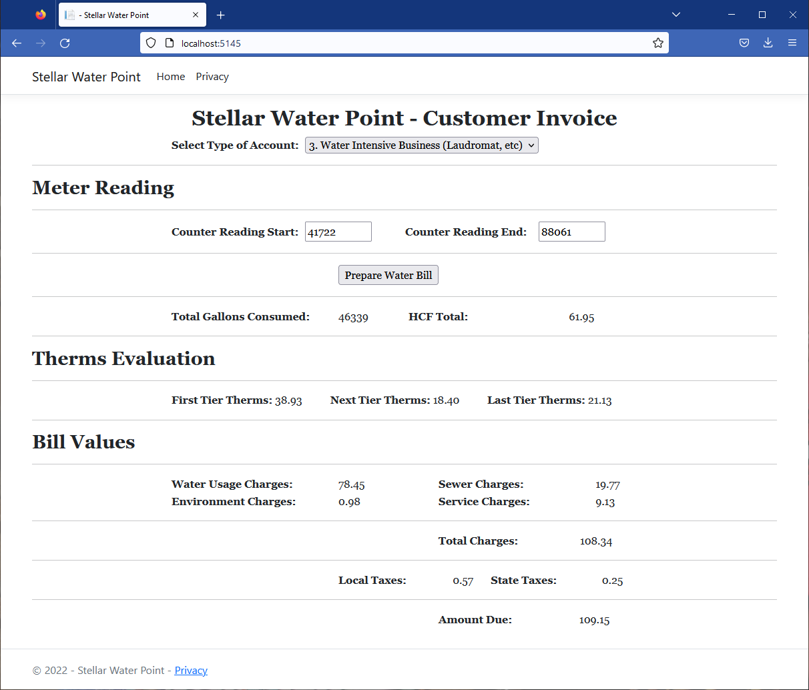Open a new browser tab
809x690 pixels.
[x=221, y=15]
